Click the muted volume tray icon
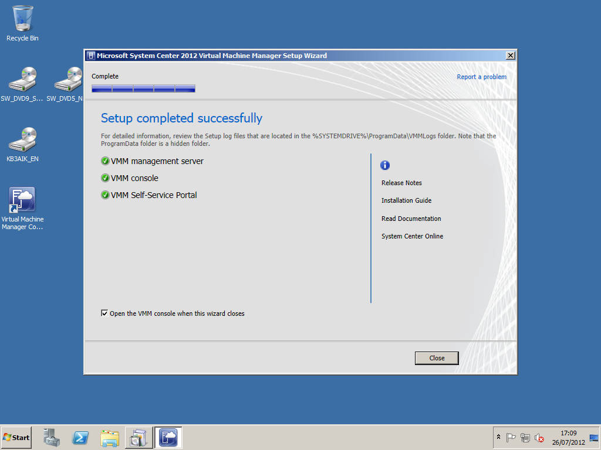 (x=539, y=437)
